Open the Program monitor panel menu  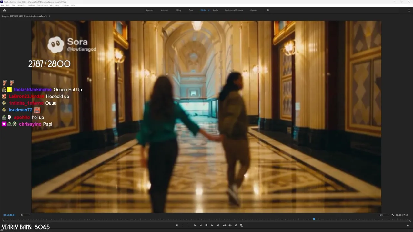click(49, 16)
